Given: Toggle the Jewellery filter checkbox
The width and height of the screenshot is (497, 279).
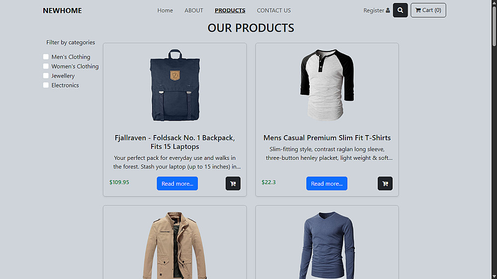Looking at the screenshot, I should (46, 76).
